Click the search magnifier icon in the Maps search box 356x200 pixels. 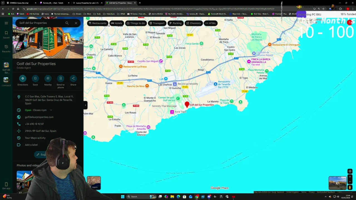click(x=67, y=23)
